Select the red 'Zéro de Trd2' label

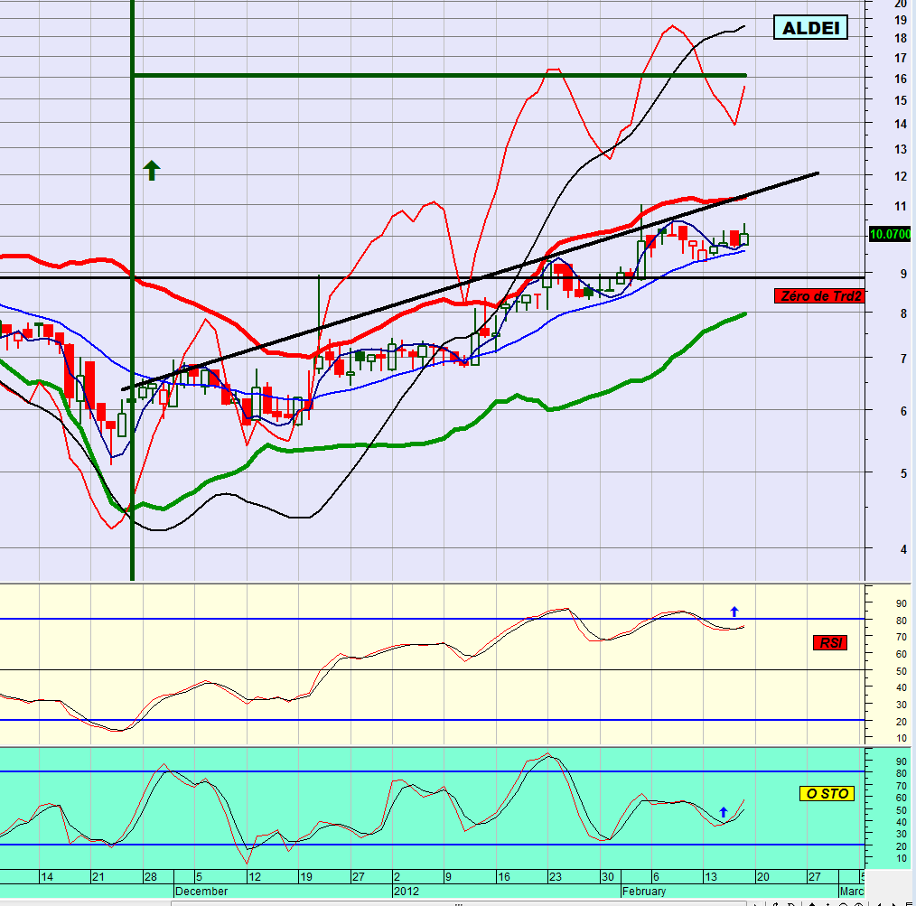coord(819,296)
